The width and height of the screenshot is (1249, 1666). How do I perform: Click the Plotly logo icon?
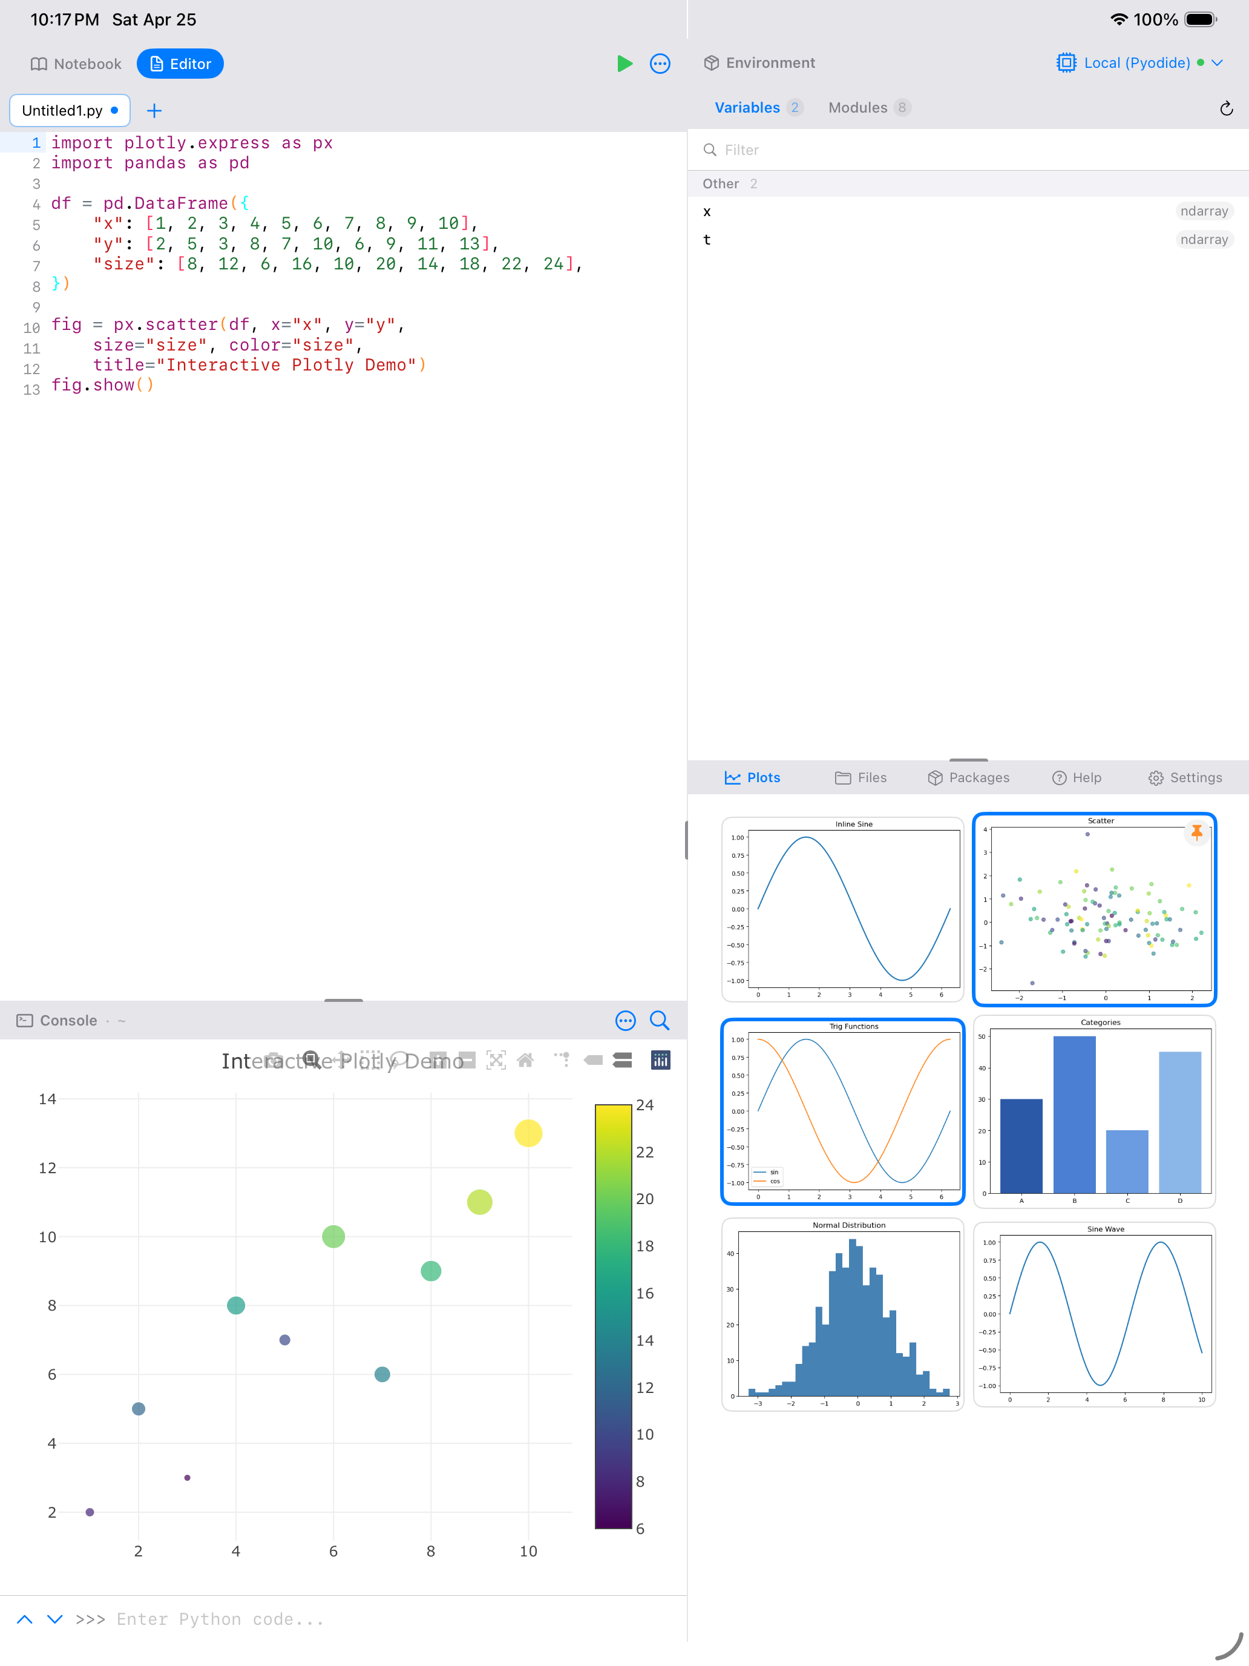pyautogui.click(x=661, y=1061)
